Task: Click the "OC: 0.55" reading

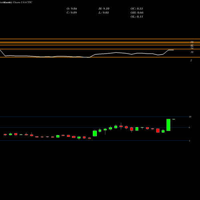Action: click(x=137, y=9)
